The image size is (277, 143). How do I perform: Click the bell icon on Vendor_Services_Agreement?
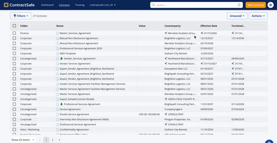[61, 58]
